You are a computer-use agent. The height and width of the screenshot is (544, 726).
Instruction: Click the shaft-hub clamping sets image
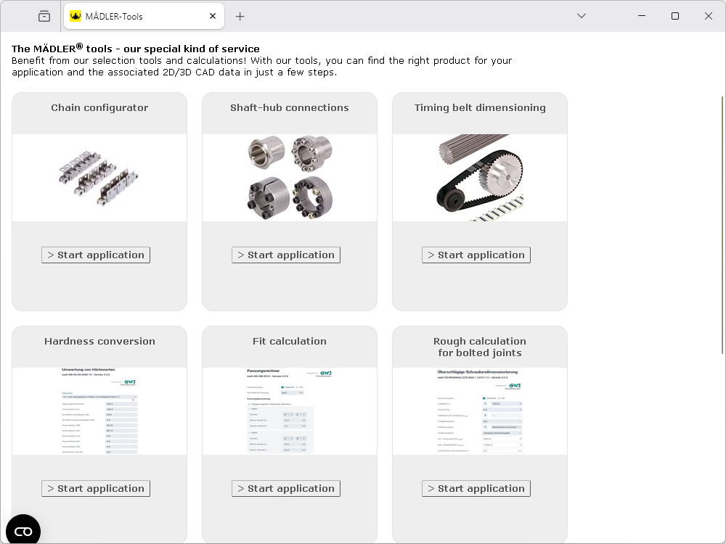coord(290,178)
